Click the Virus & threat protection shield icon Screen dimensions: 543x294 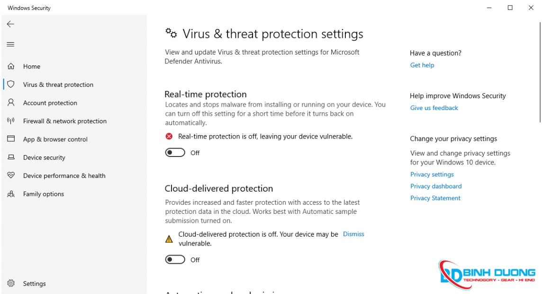tap(10, 84)
